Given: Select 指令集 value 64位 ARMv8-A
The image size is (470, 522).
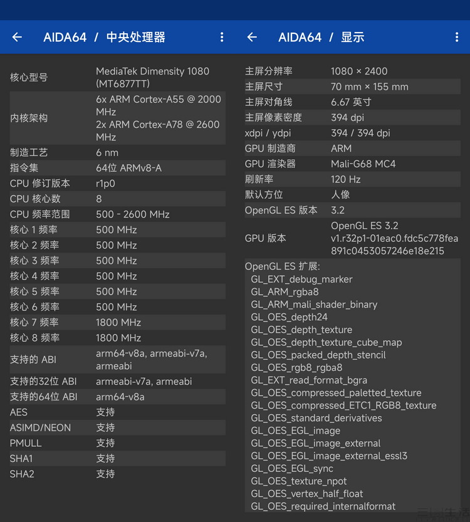Looking at the screenshot, I should tap(129, 168).
